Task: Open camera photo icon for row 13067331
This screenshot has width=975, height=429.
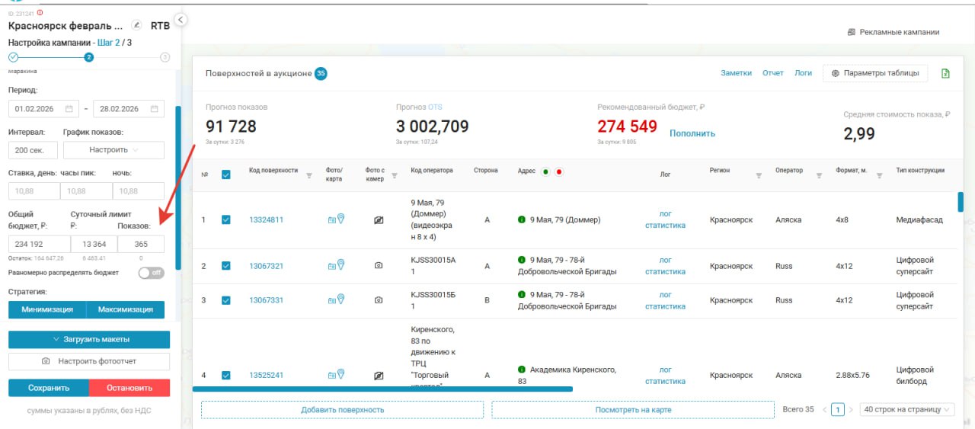Action: (379, 300)
